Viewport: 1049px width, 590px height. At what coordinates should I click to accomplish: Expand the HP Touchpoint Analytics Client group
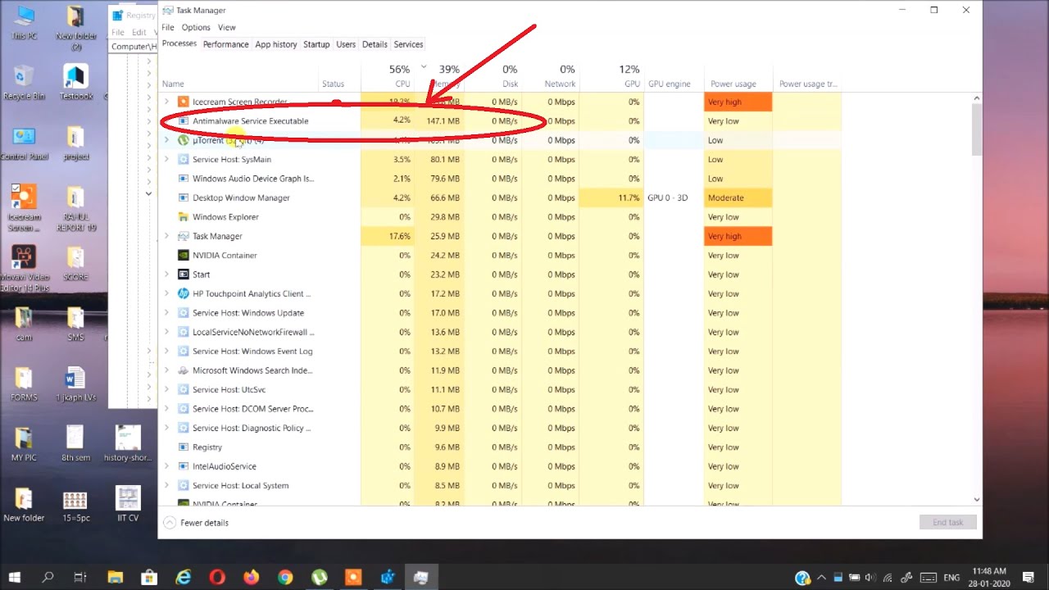click(167, 293)
